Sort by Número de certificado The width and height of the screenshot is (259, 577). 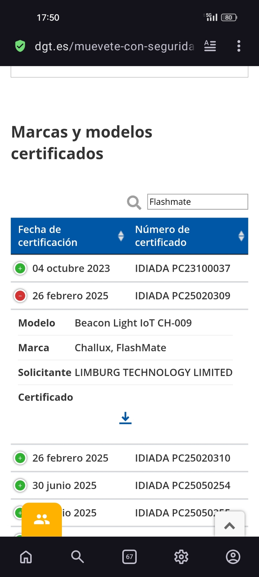241,236
